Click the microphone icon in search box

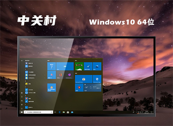[51, 112]
